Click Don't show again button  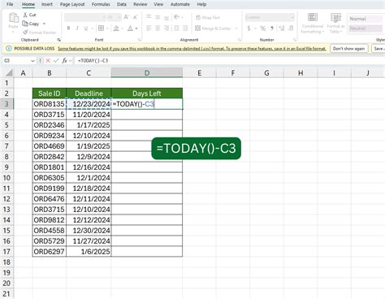tap(348, 49)
